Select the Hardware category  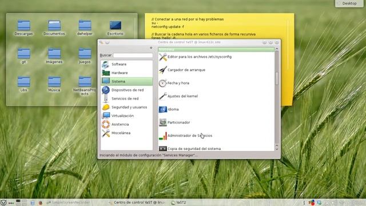[126, 73]
